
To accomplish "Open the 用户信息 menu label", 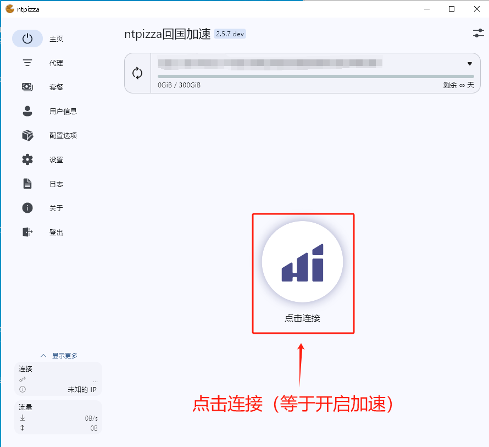I will coord(63,111).
